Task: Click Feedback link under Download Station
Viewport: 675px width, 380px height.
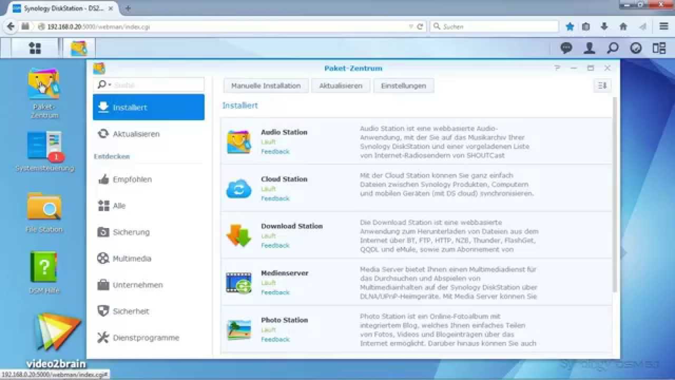Action: click(275, 245)
